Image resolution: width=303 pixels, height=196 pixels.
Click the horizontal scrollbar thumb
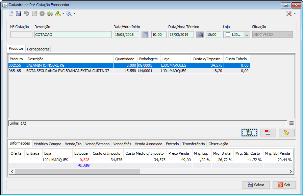click(77, 171)
